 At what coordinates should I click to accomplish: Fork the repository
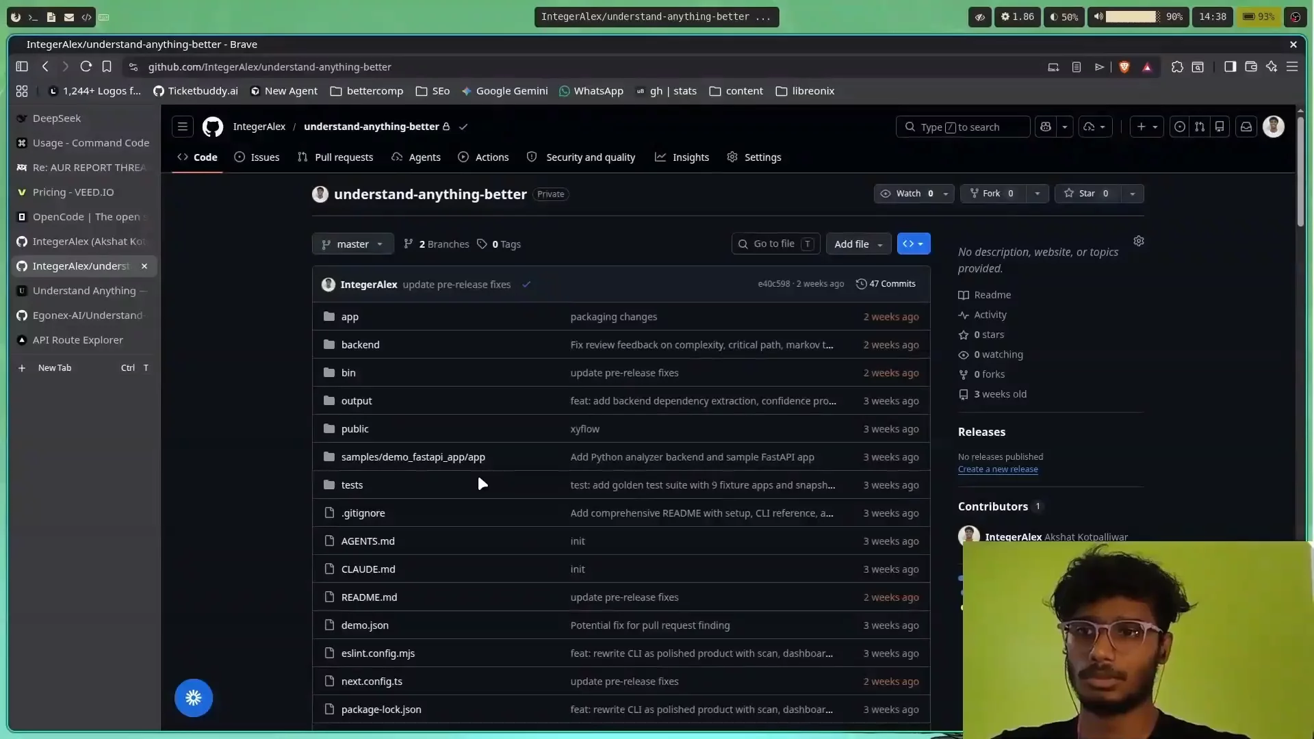click(992, 194)
